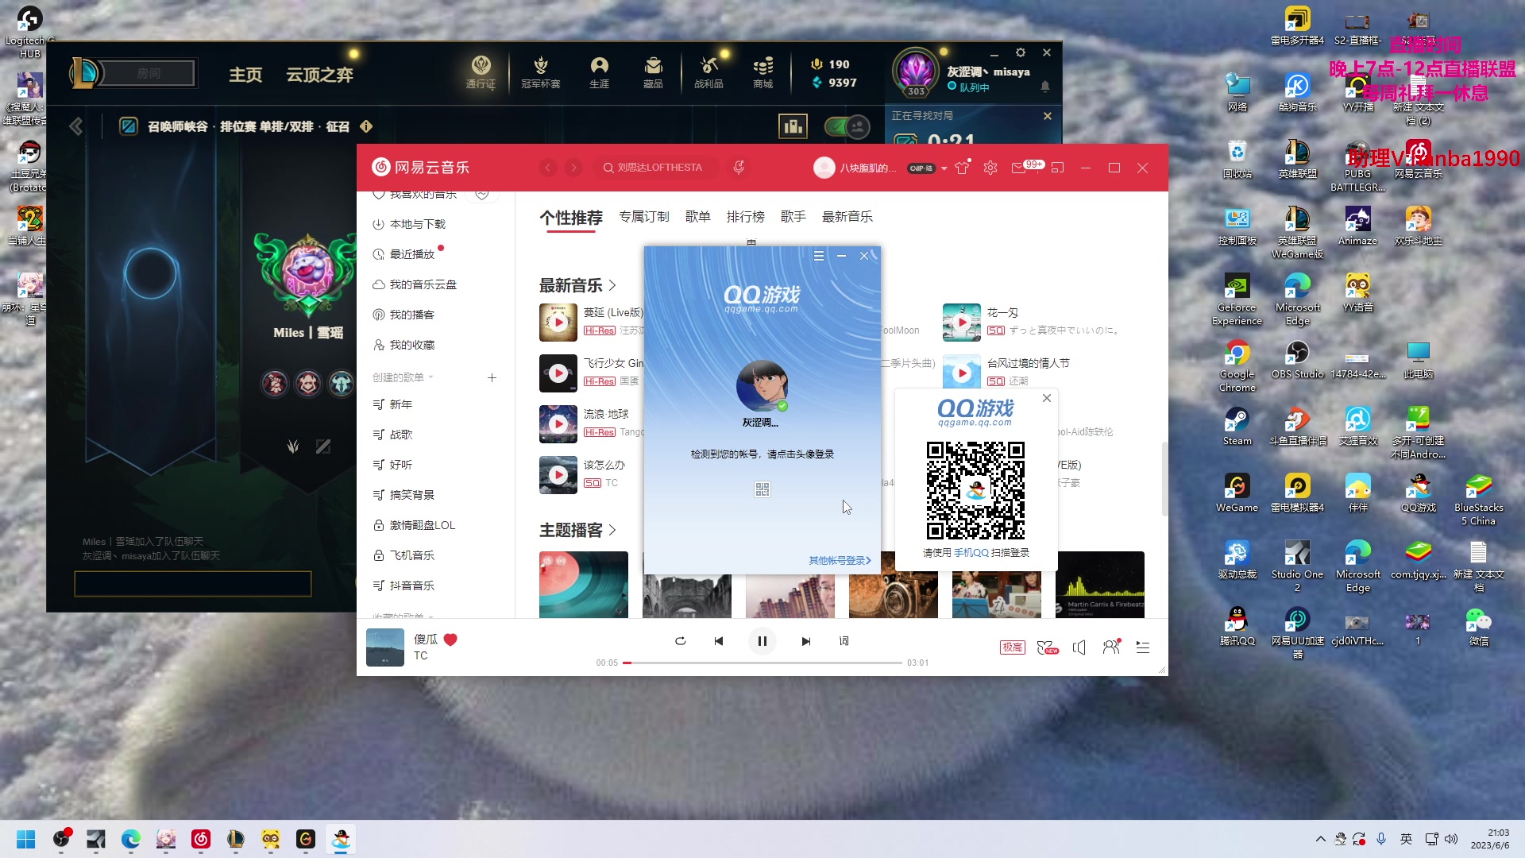The height and width of the screenshot is (858, 1525).
Task: Open 主页 in League client
Action: [245, 75]
